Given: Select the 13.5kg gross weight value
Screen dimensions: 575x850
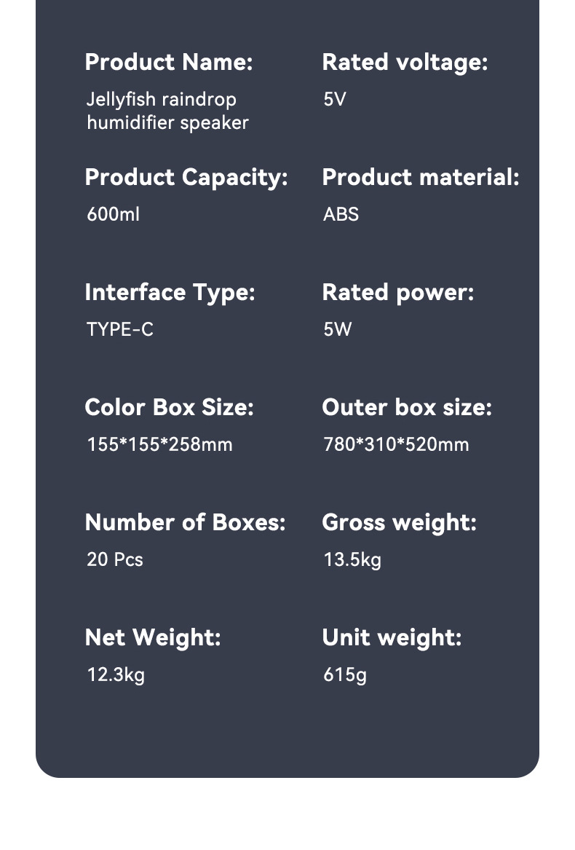Looking at the screenshot, I should tap(352, 559).
